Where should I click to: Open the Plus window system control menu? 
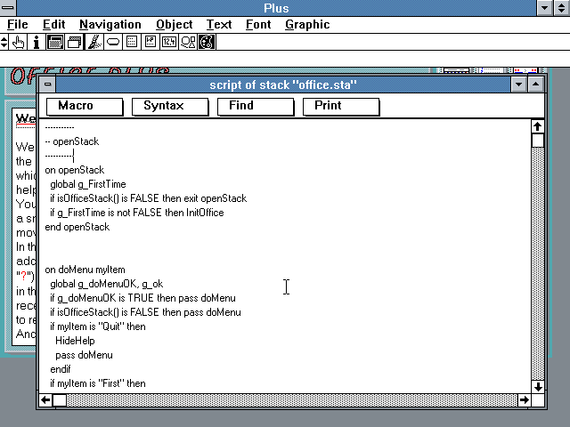tap(8, 8)
